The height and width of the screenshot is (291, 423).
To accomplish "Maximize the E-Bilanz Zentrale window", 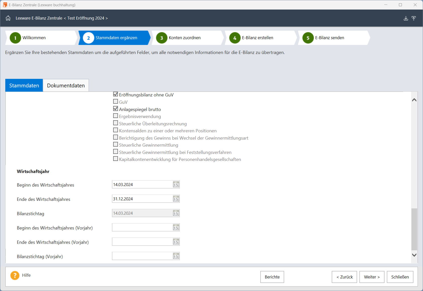I will point(400,5).
